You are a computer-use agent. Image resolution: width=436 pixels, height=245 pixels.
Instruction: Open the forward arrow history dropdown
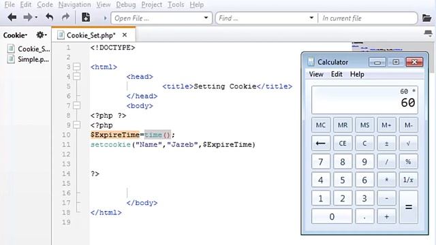click(x=36, y=18)
